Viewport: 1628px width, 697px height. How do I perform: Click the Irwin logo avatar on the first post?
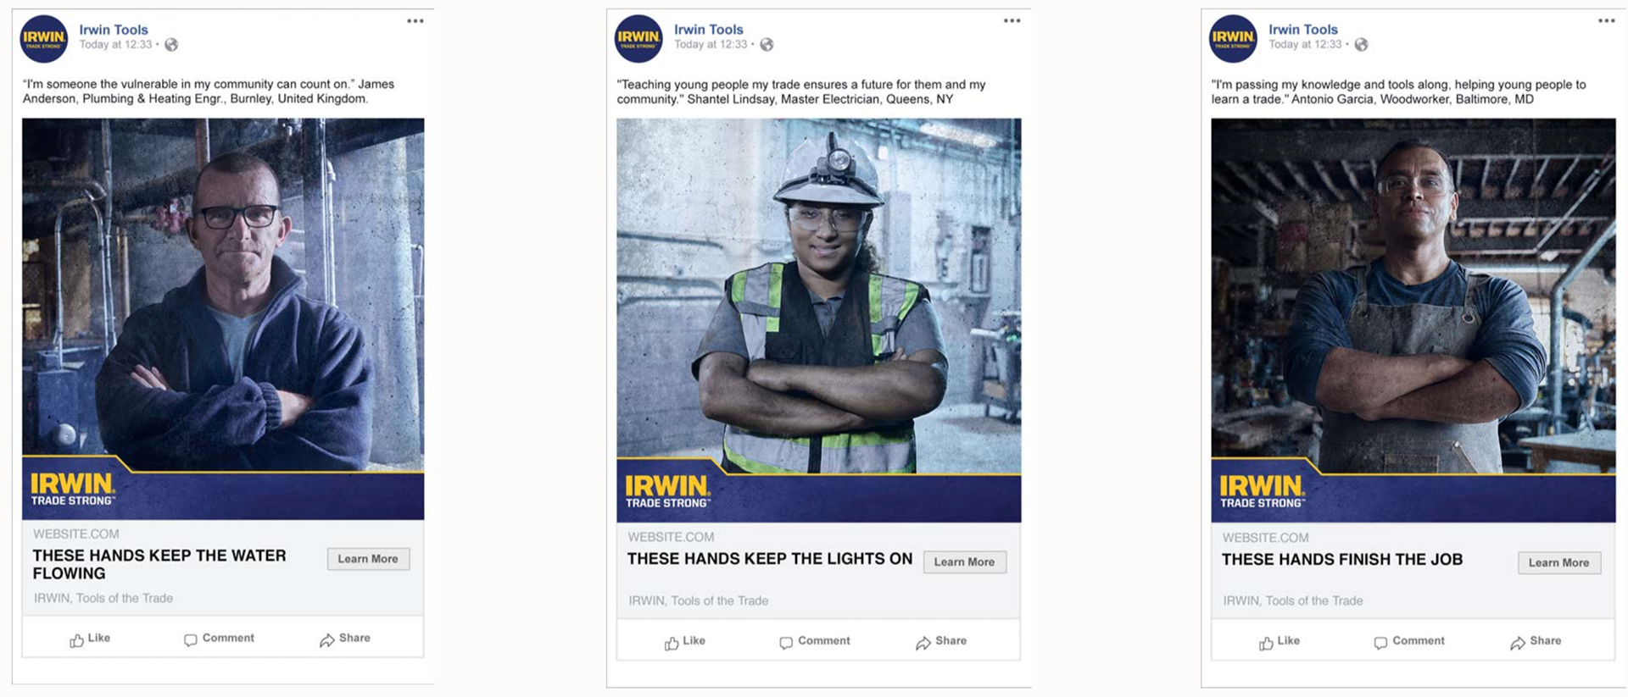click(x=44, y=39)
